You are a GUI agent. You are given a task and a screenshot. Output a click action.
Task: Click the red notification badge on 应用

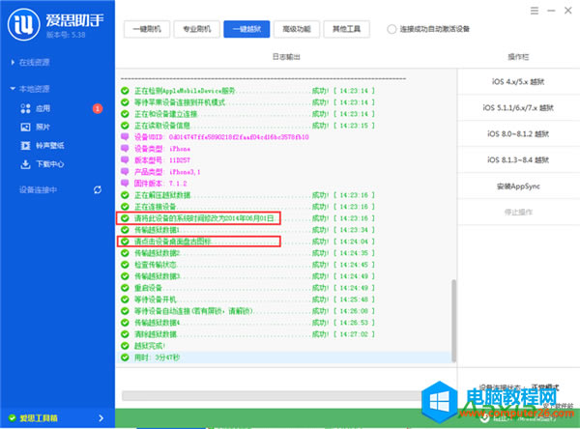(98, 108)
